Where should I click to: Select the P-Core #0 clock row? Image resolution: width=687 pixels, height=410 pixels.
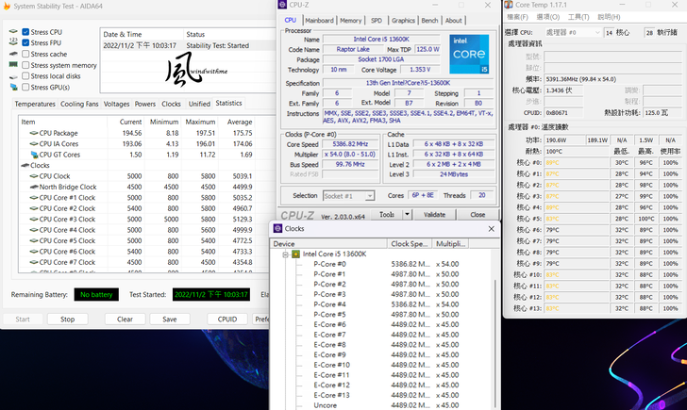pos(329,265)
